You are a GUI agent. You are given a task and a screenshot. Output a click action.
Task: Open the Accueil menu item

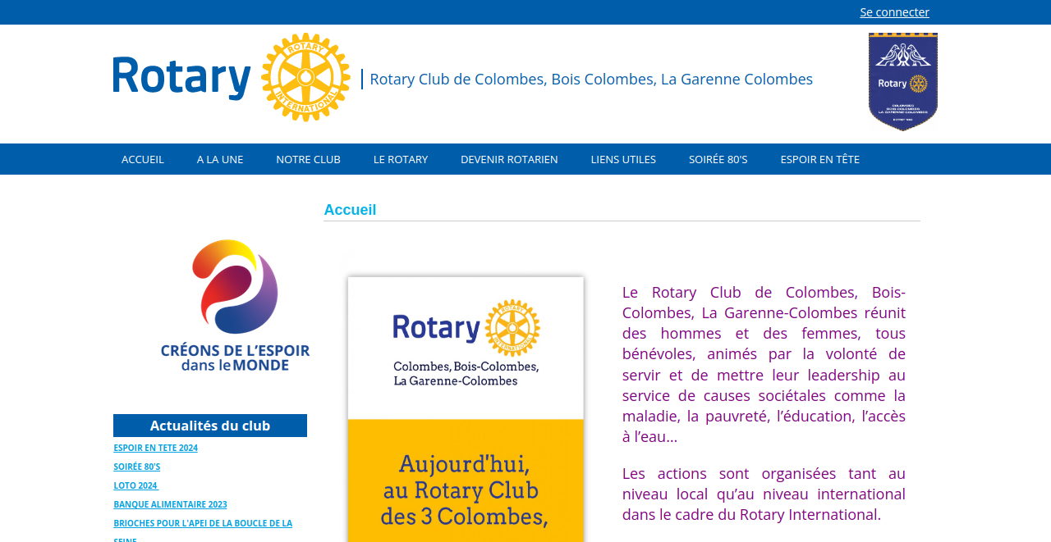pos(143,159)
